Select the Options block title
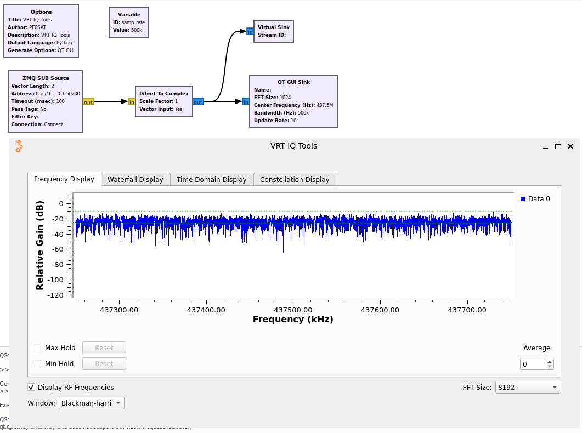Screen dimensions: 582x433 (41, 12)
